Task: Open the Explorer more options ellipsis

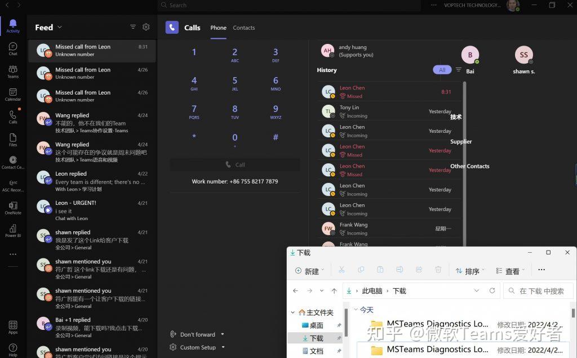Action: click(542, 270)
